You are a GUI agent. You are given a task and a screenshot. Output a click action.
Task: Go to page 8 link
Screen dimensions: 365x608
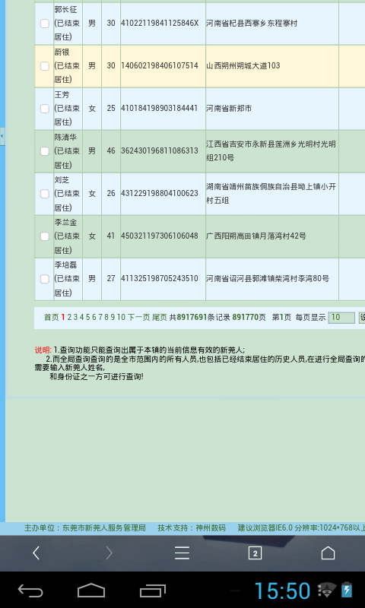point(106,318)
